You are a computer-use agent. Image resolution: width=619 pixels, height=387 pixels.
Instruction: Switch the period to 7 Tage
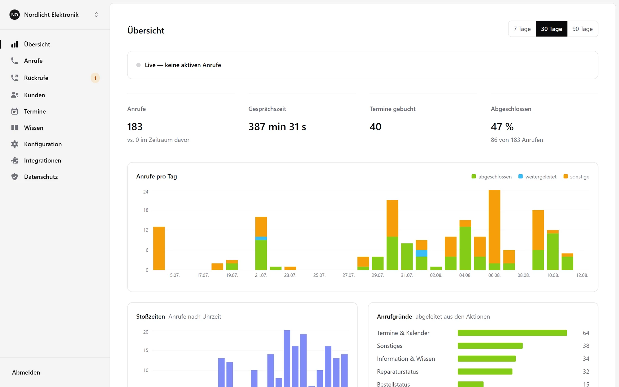[x=522, y=29]
